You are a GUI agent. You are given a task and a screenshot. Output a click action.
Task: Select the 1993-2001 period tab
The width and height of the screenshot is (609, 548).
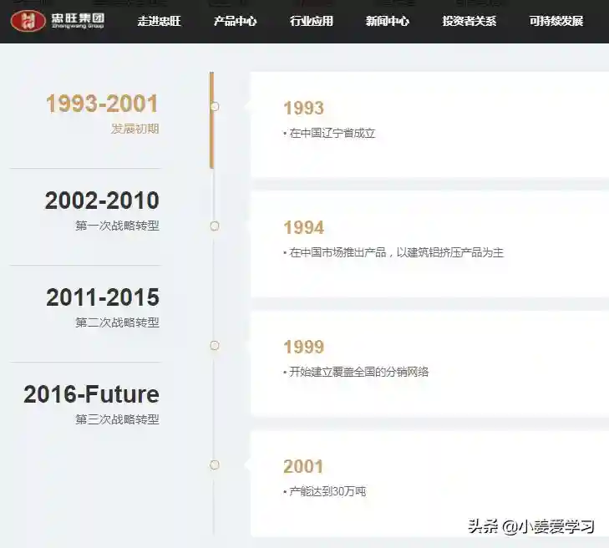101,104
